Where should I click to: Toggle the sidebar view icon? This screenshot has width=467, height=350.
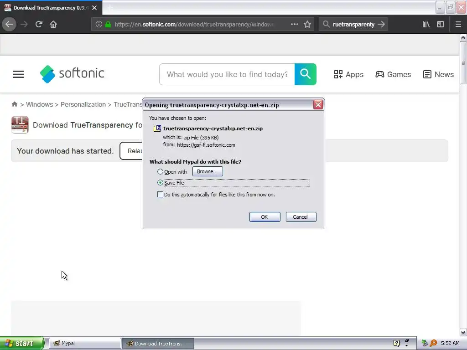pos(441,24)
